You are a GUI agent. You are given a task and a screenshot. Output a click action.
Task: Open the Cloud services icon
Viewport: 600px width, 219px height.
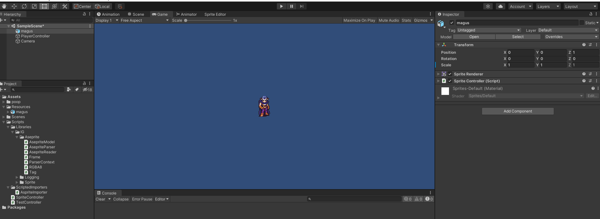[501, 6]
